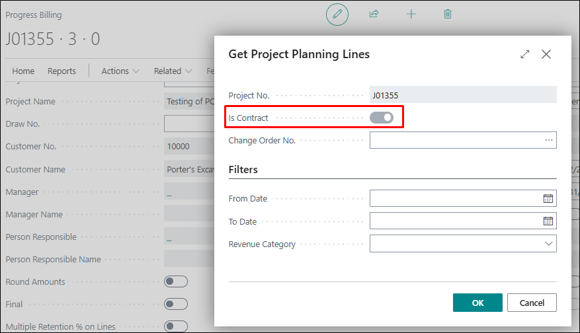This screenshot has height=333, width=580.
Task: Open From Date calendar picker
Action: pos(548,198)
